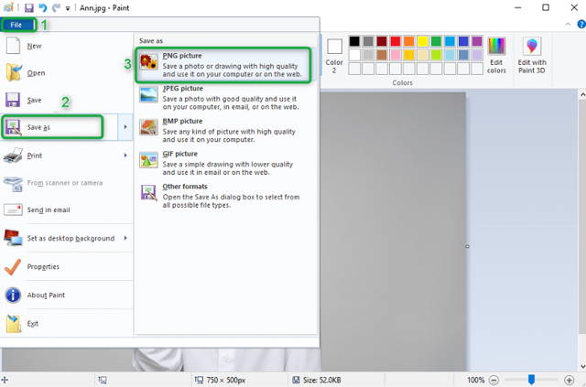Viewport: 586px width, 387px height.
Task: Collapse the ribbon with the chevron
Action: click(568, 25)
